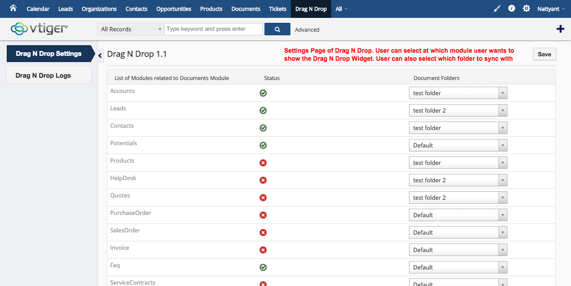
Task: Open Products document folder dropdown
Action: point(458,163)
